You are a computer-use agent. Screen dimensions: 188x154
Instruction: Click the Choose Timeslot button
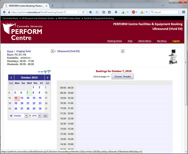pyautogui.click(x=122, y=77)
